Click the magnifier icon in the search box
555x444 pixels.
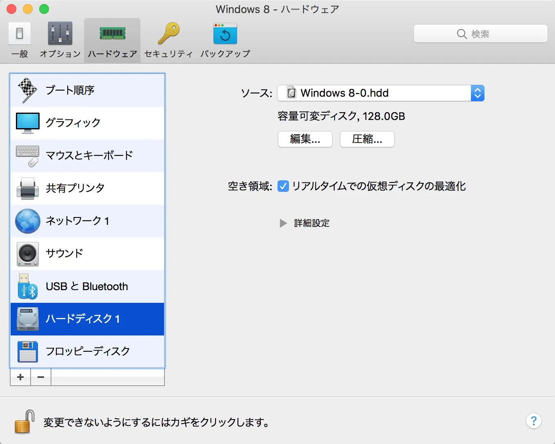click(462, 34)
